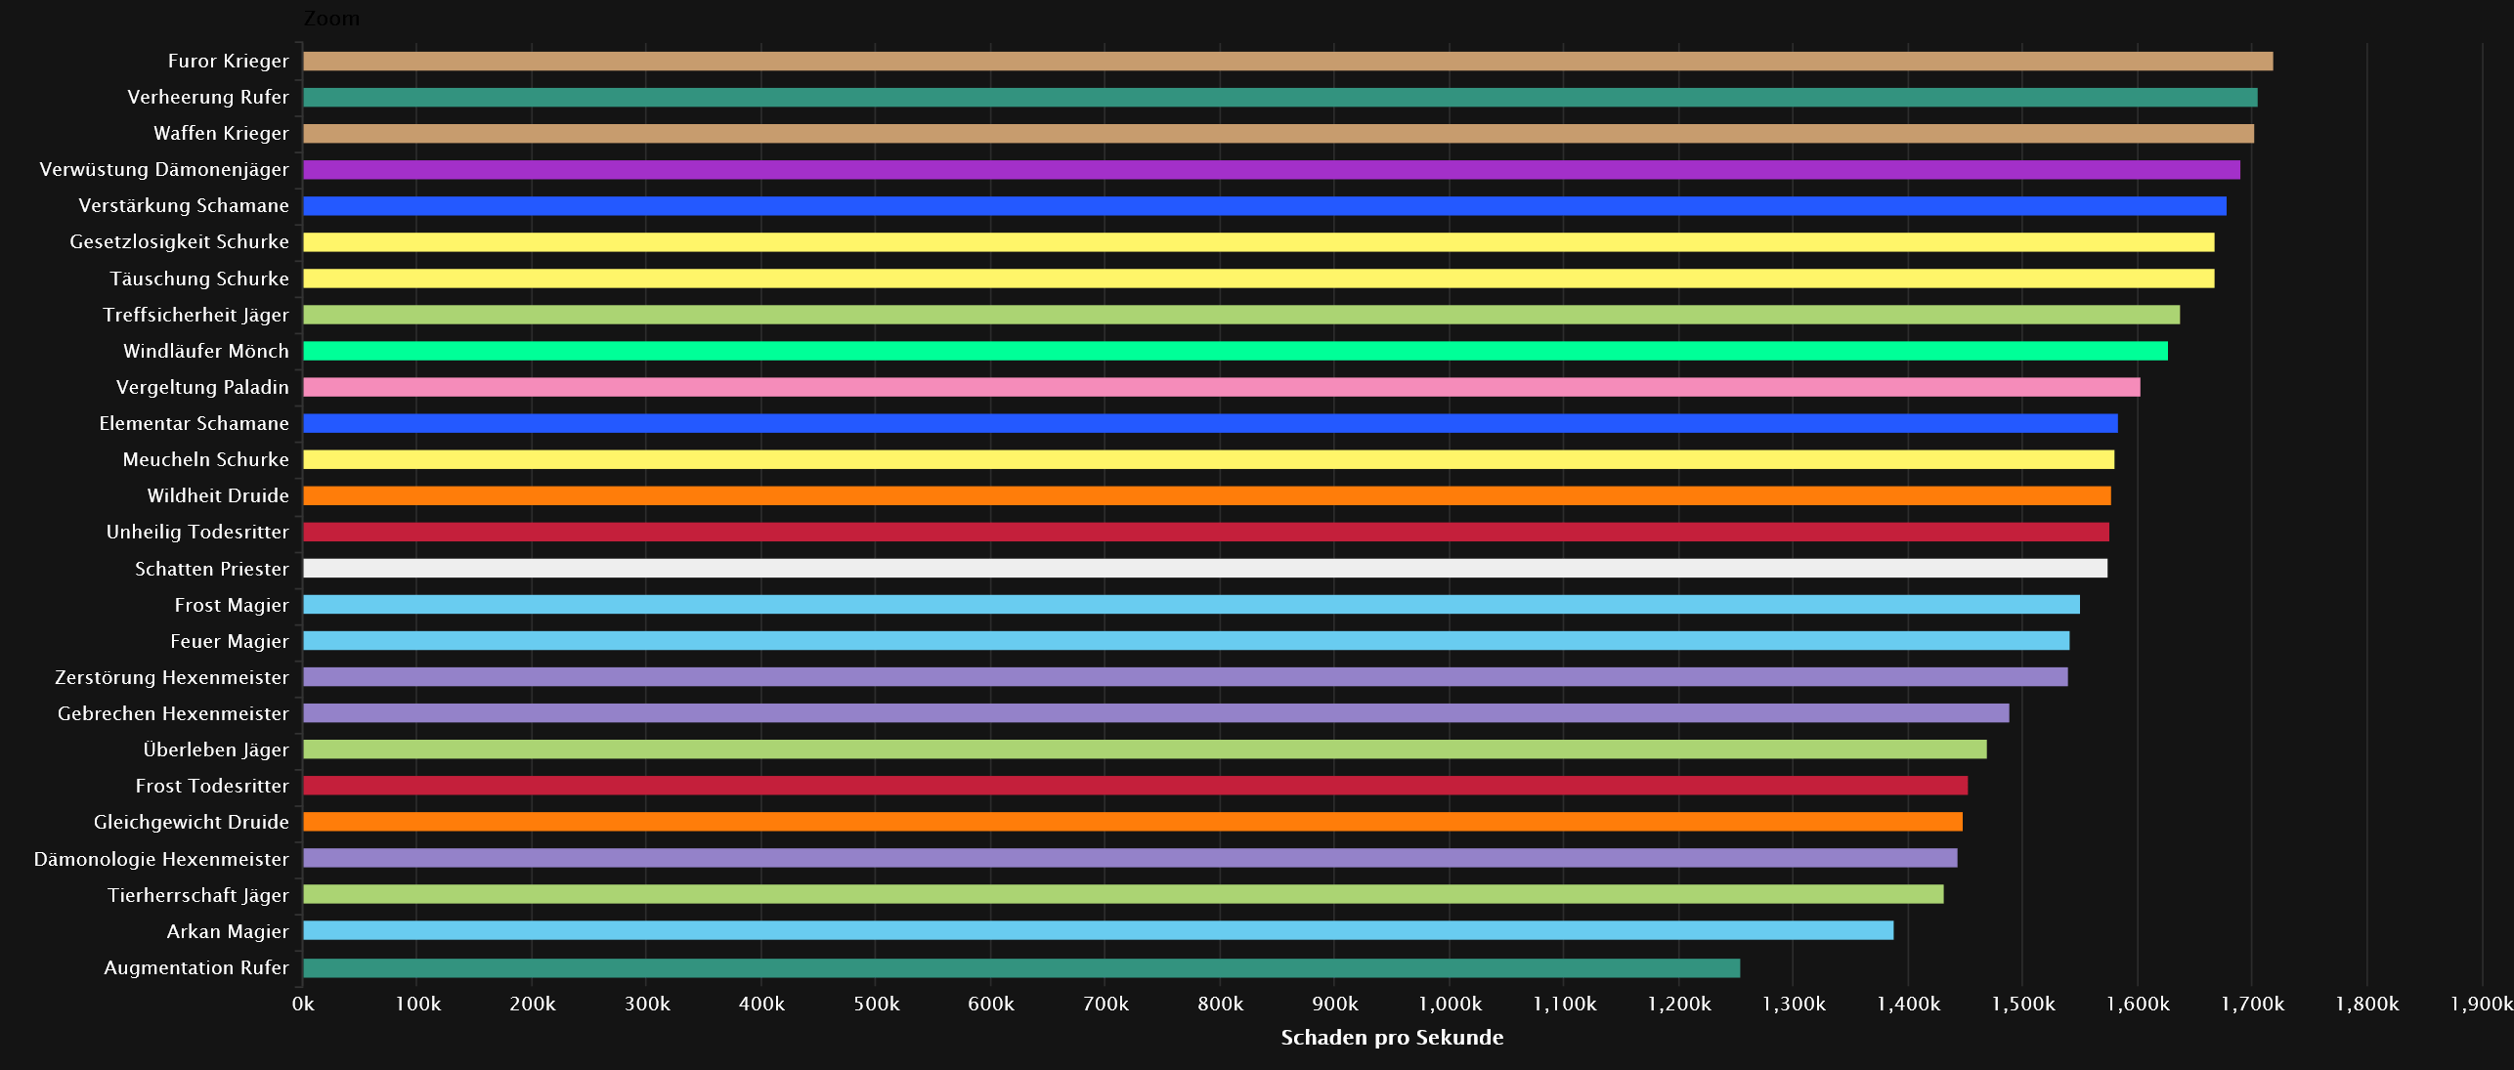Click the Zerstörung Hexenmeister bar
Image resolution: width=2514 pixels, height=1070 pixels.
[1186, 677]
